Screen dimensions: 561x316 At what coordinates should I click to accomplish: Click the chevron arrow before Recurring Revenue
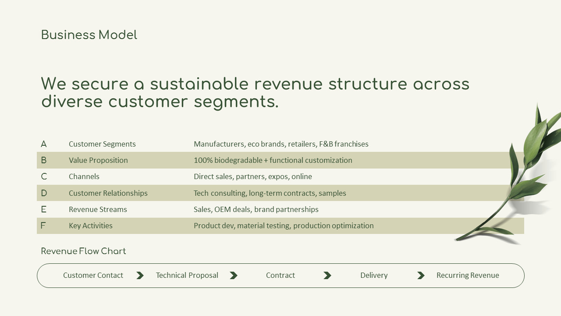pos(420,276)
